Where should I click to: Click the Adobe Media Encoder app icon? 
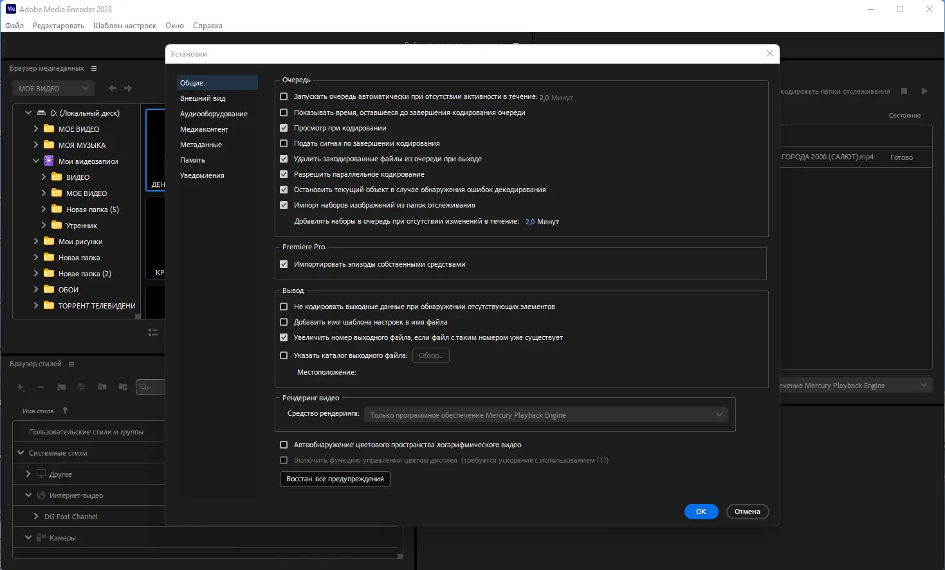pos(11,9)
